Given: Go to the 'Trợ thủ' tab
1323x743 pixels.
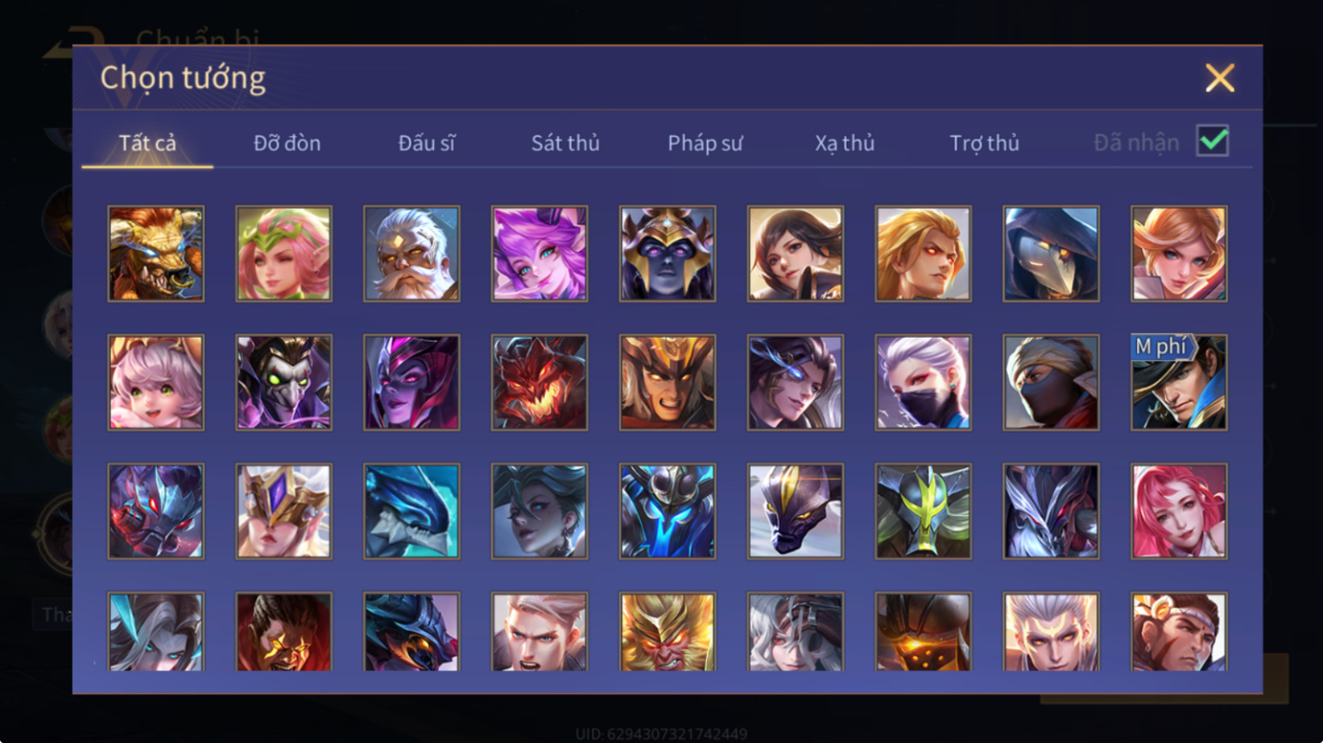Looking at the screenshot, I should click(984, 143).
